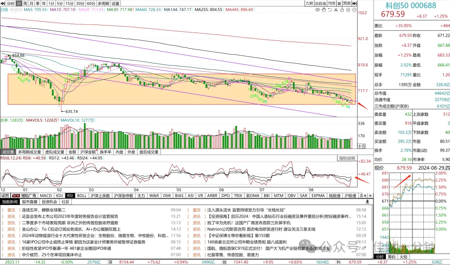Switch indicator to 沪深上涨数
The height and width of the screenshot is (265, 450).
tap(100, 195)
